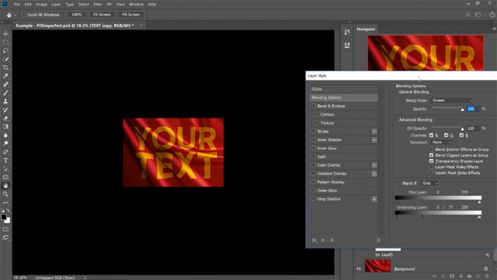Open the Filter menu
Image resolution: width=497 pixels, height=280 pixels.
[x=97, y=4]
